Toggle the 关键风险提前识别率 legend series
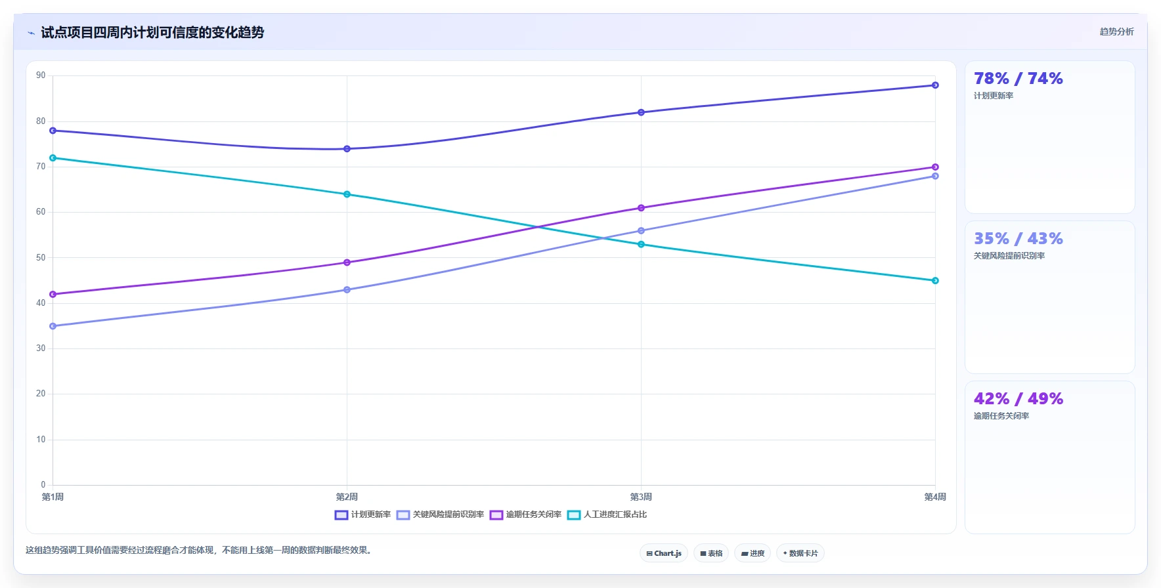This screenshot has height=588, width=1161. coord(440,514)
